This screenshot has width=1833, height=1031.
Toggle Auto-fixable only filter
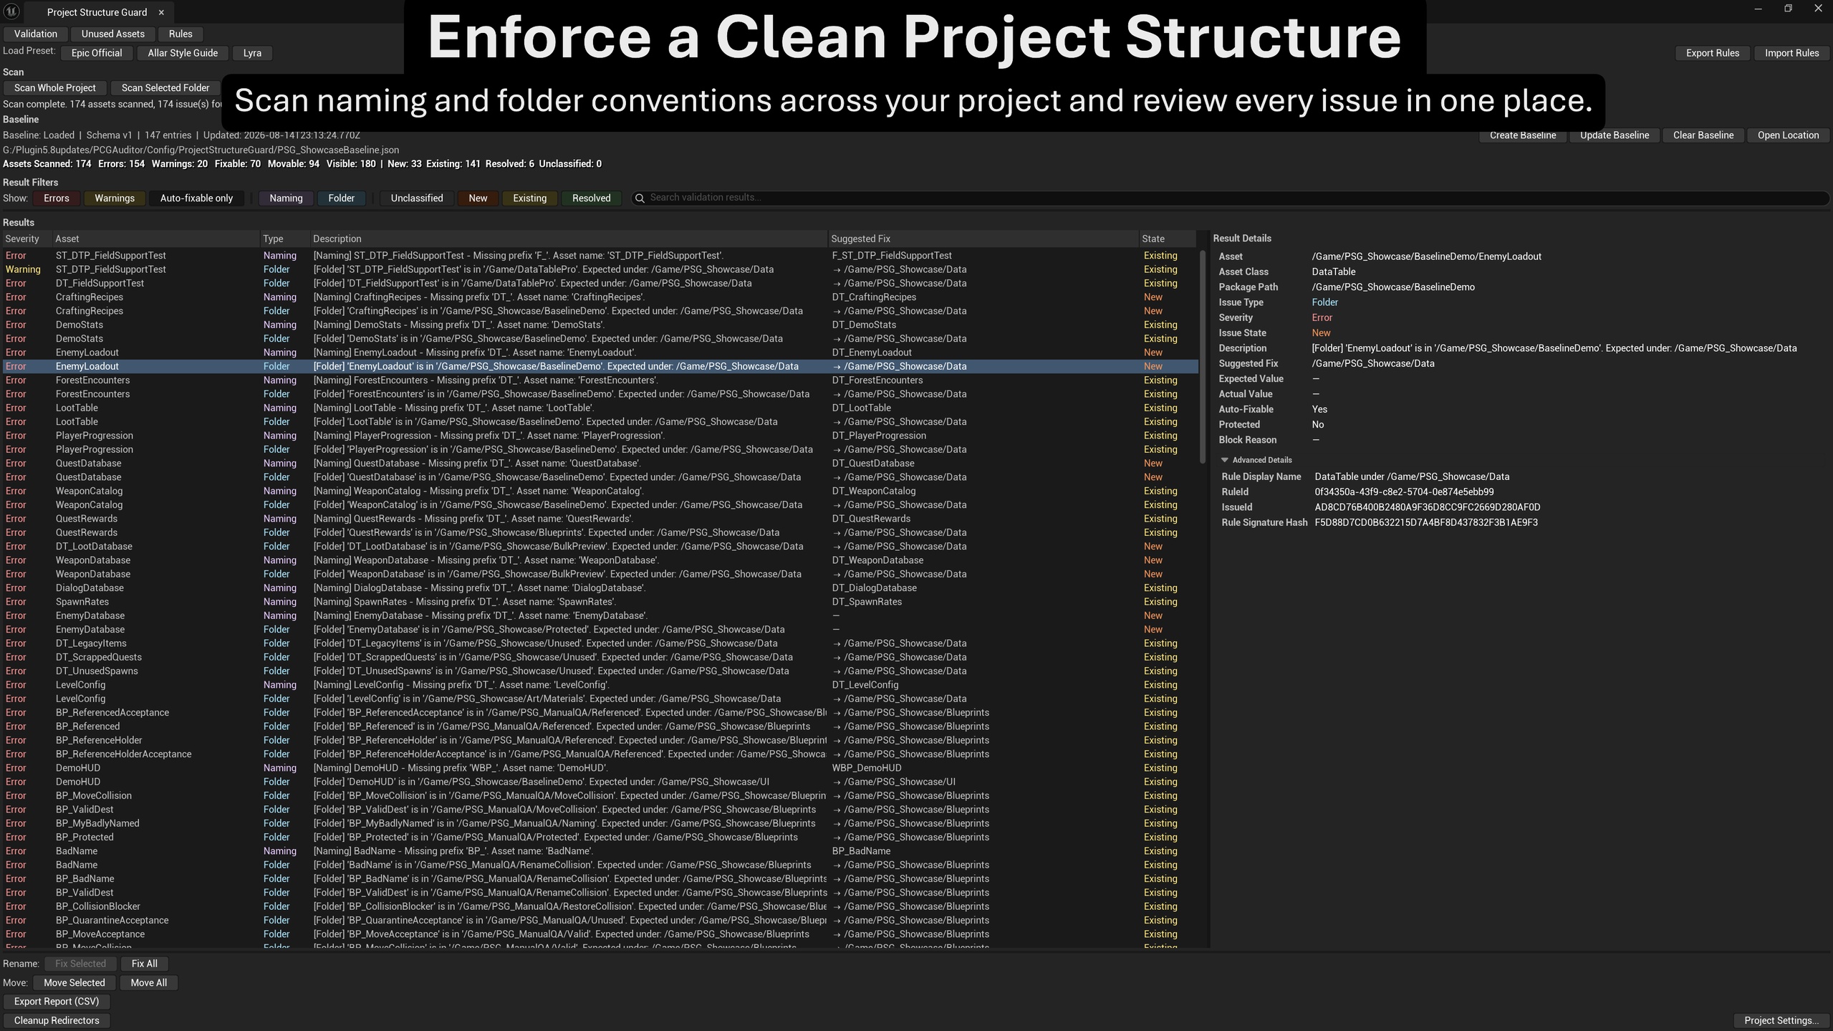pyautogui.click(x=196, y=198)
